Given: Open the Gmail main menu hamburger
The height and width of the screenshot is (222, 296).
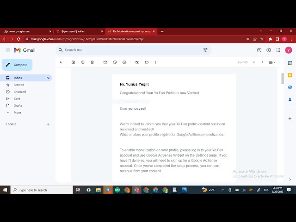Looking at the screenshot, I should 8,50.
